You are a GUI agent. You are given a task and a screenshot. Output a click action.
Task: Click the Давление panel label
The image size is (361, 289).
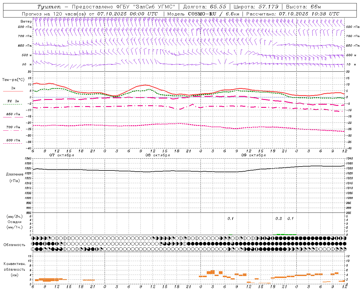[15, 174]
